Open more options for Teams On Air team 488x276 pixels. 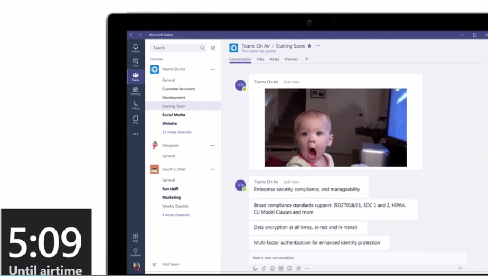(x=213, y=69)
